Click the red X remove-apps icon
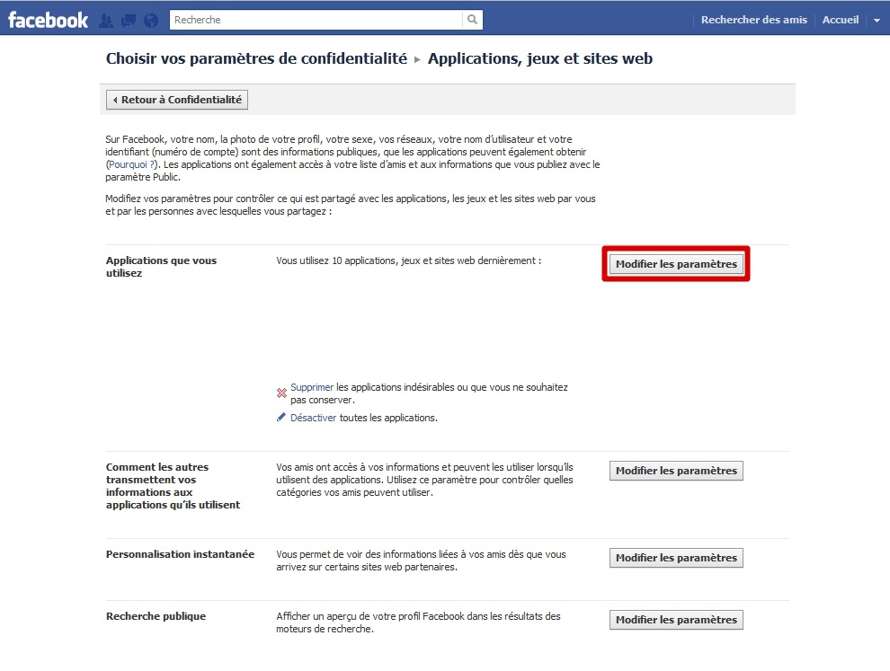The height and width of the screenshot is (671, 890). pyautogui.click(x=281, y=393)
